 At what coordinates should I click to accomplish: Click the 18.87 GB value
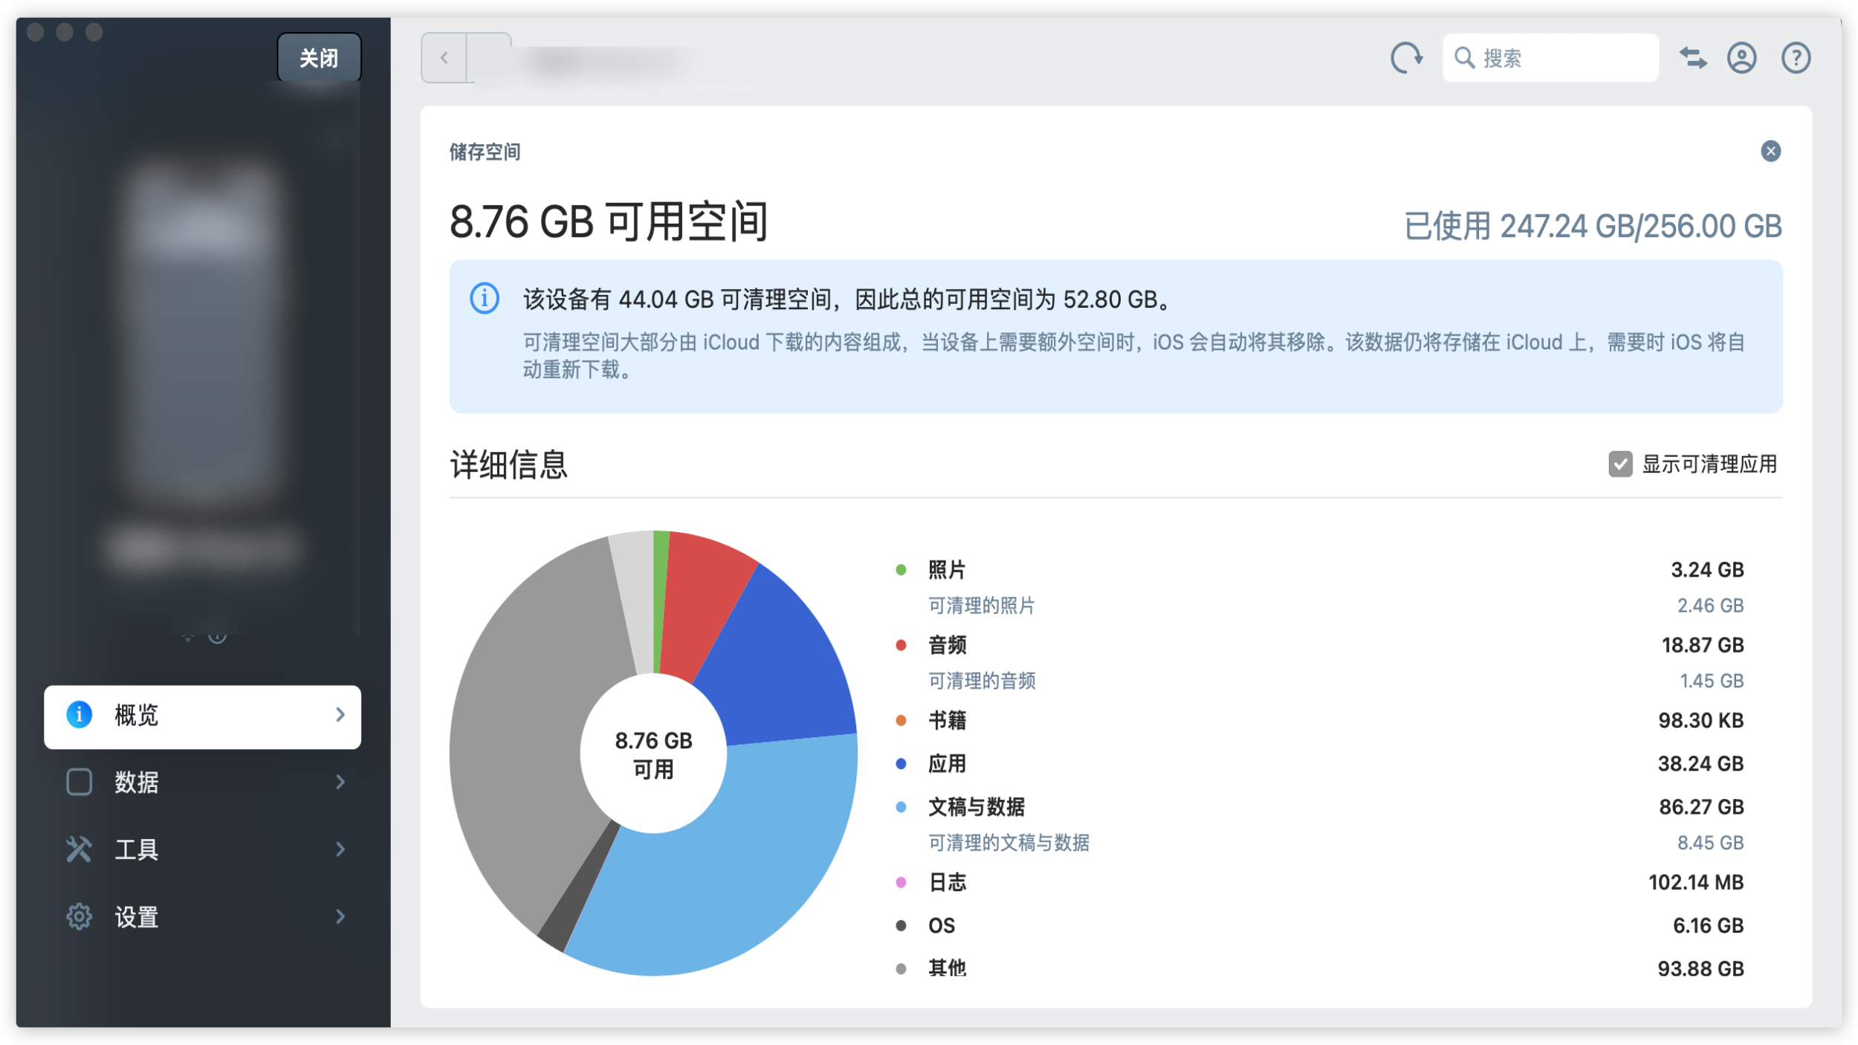pyautogui.click(x=1703, y=645)
